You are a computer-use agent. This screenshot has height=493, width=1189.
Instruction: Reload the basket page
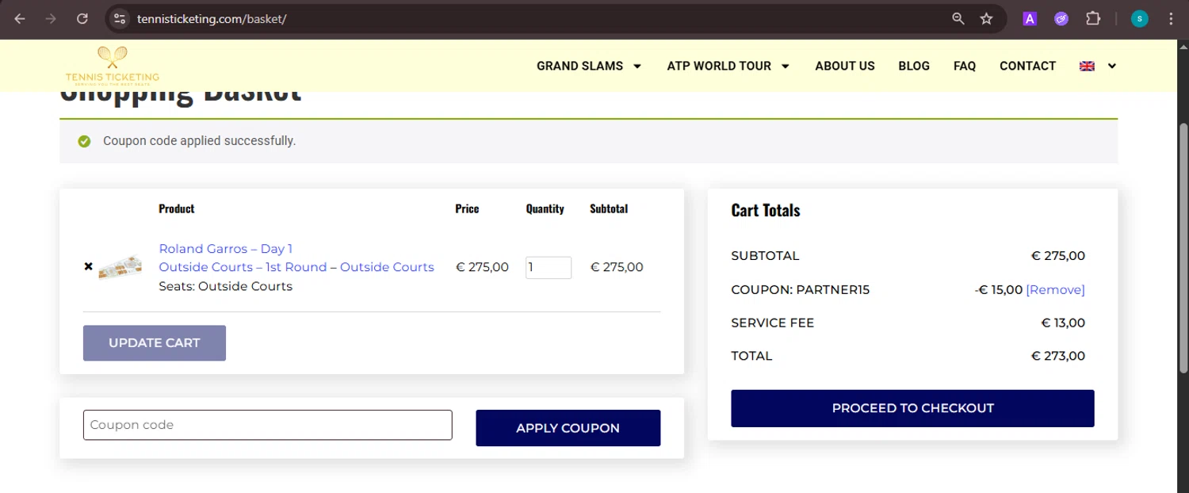(x=82, y=19)
